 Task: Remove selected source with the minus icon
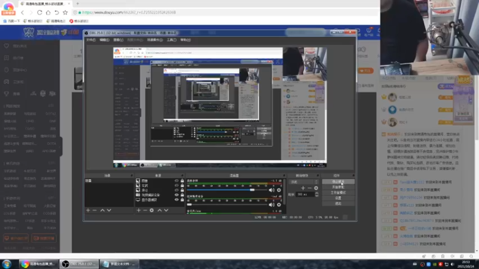click(x=145, y=210)
